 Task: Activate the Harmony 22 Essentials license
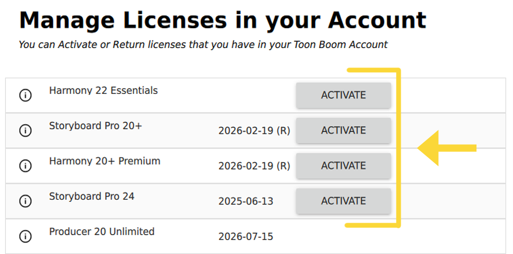click(x=343, y=95)
